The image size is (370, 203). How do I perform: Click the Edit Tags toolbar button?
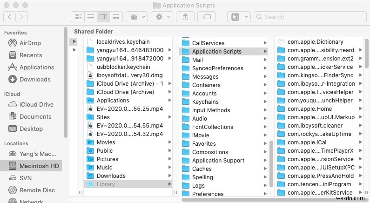(207, 17)
